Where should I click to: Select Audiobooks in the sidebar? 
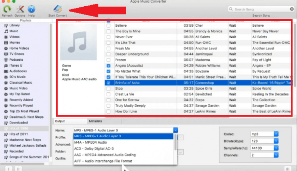click(x=18, y=71)
